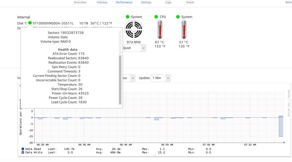
Task: Click the Volume type: RAID 0 line
Action: 56,42
